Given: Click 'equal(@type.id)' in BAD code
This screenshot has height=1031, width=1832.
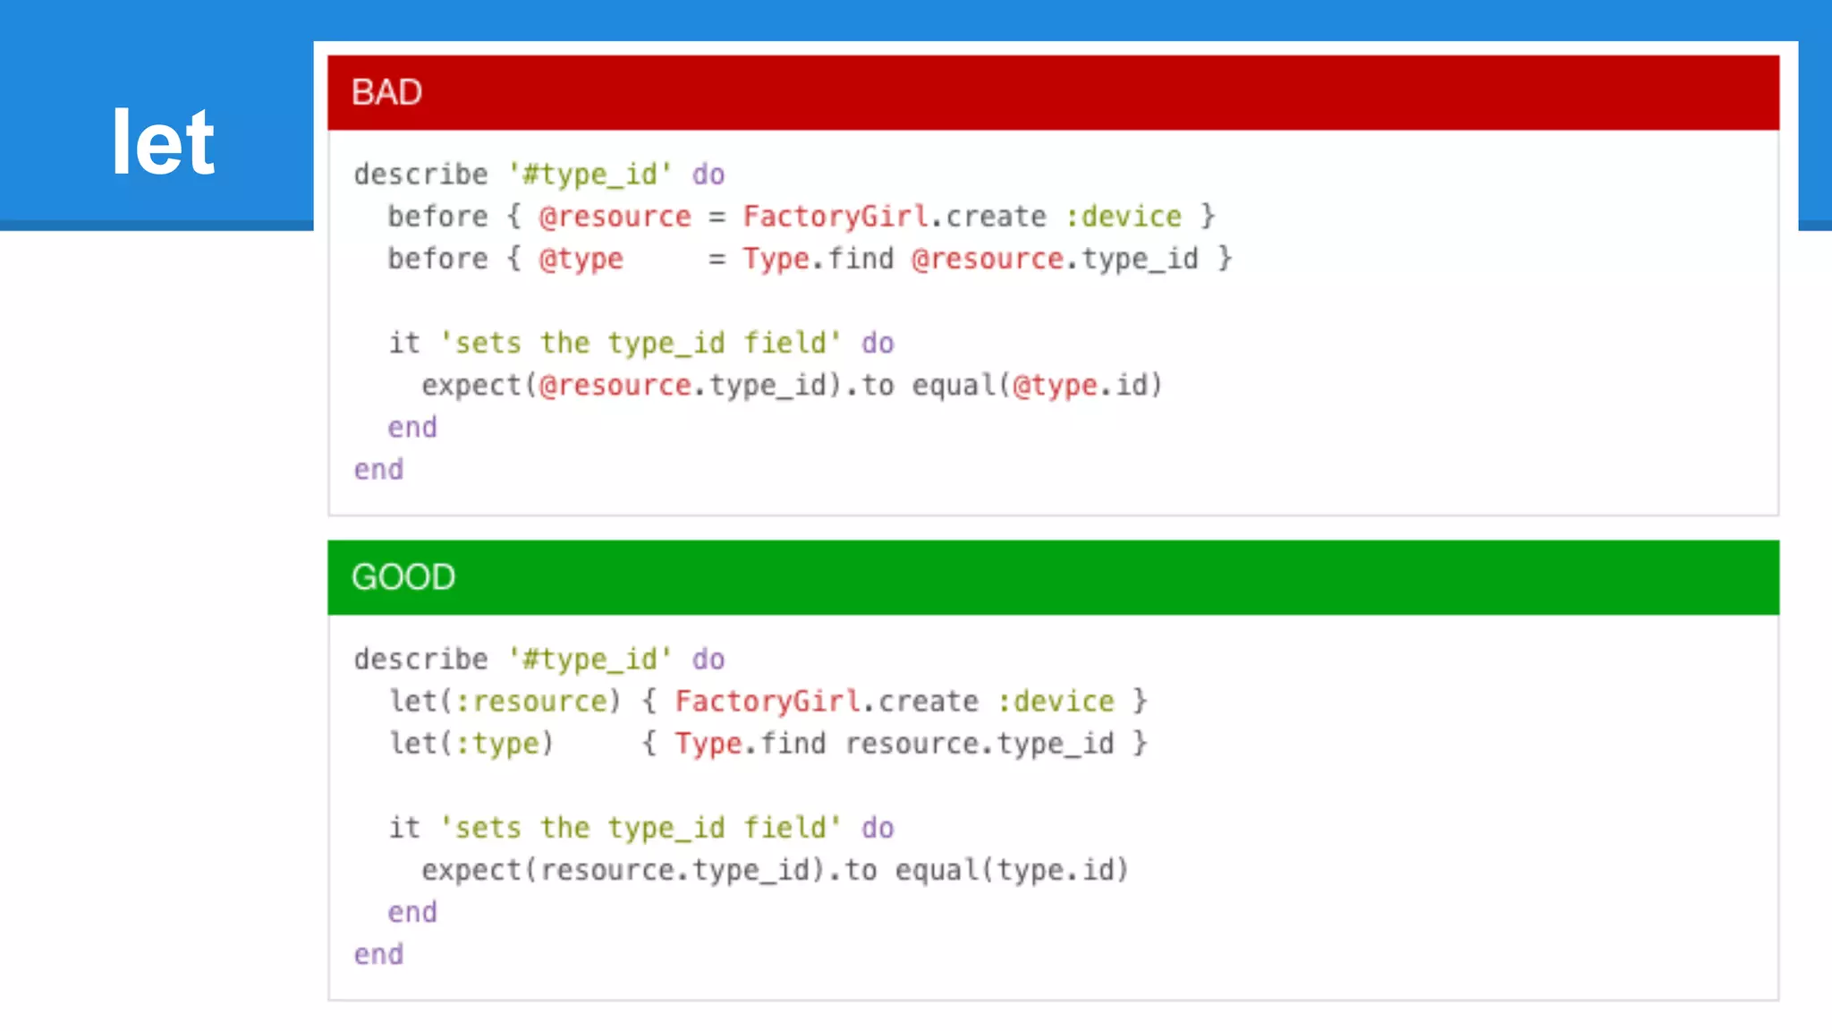Looking at the screenshot, I should pyautogui.click(x=1037, y=386).
